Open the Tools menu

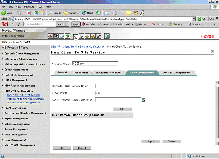(40, 7)
